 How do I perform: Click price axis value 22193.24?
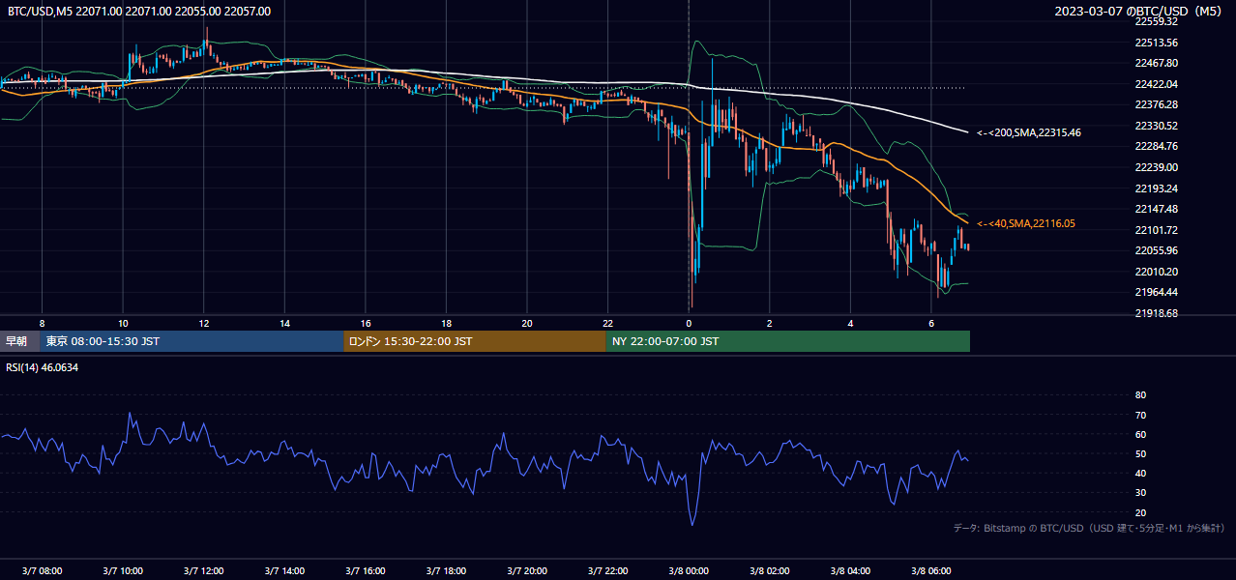point(1156,188)
